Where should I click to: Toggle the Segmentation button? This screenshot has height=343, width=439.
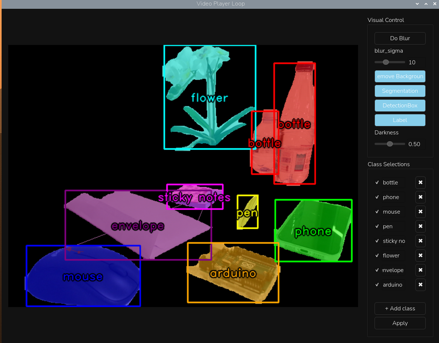coord(400,91)
